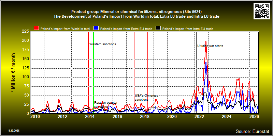This screenshot has width=273, height=136.
Task: Click the 'Ukraine war starts' annotation
Action: click(x=210, y=46)
